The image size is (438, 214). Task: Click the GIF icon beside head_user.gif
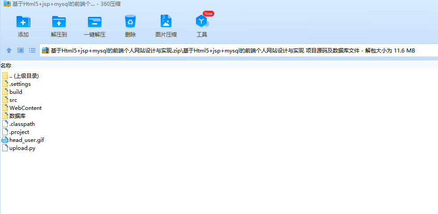tap(5, 140)
